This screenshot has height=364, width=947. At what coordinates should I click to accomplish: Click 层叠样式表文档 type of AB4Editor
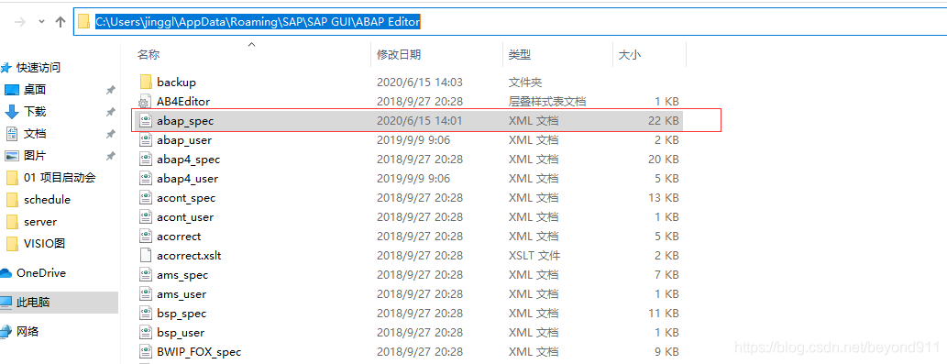pyautogui.click(x=547, y=102)
